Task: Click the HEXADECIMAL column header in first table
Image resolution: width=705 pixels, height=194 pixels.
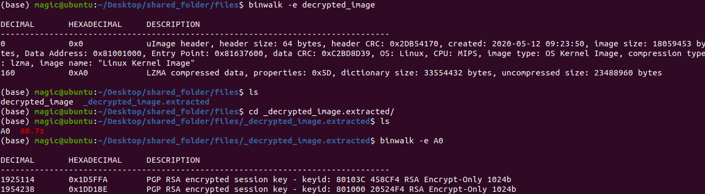Action: click(x=95, y=25)
